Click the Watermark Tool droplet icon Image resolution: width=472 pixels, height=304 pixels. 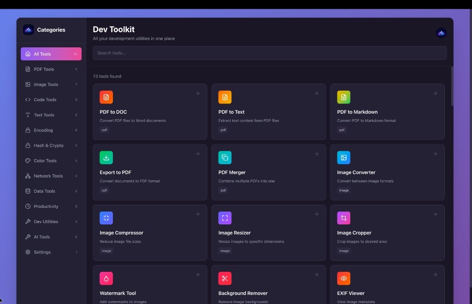point(106,278)
